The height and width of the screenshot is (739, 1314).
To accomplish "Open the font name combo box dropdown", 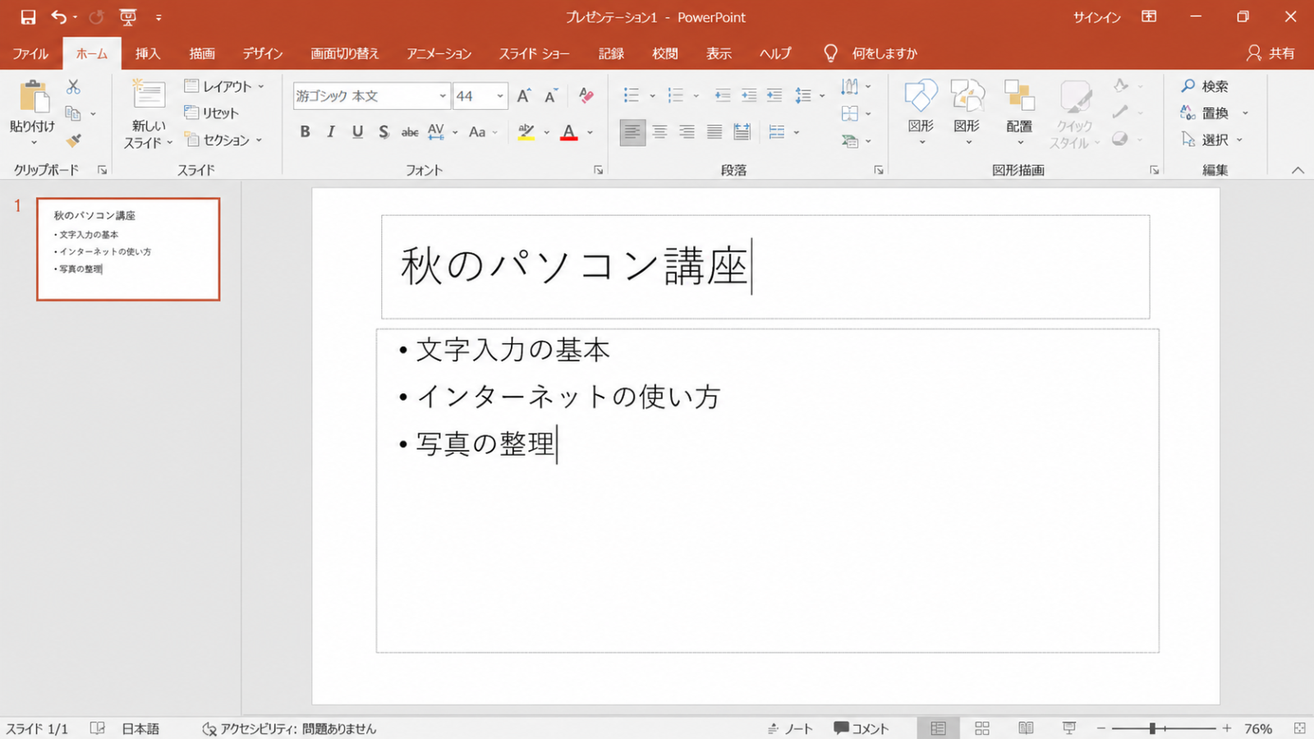I will click(443, 96).
